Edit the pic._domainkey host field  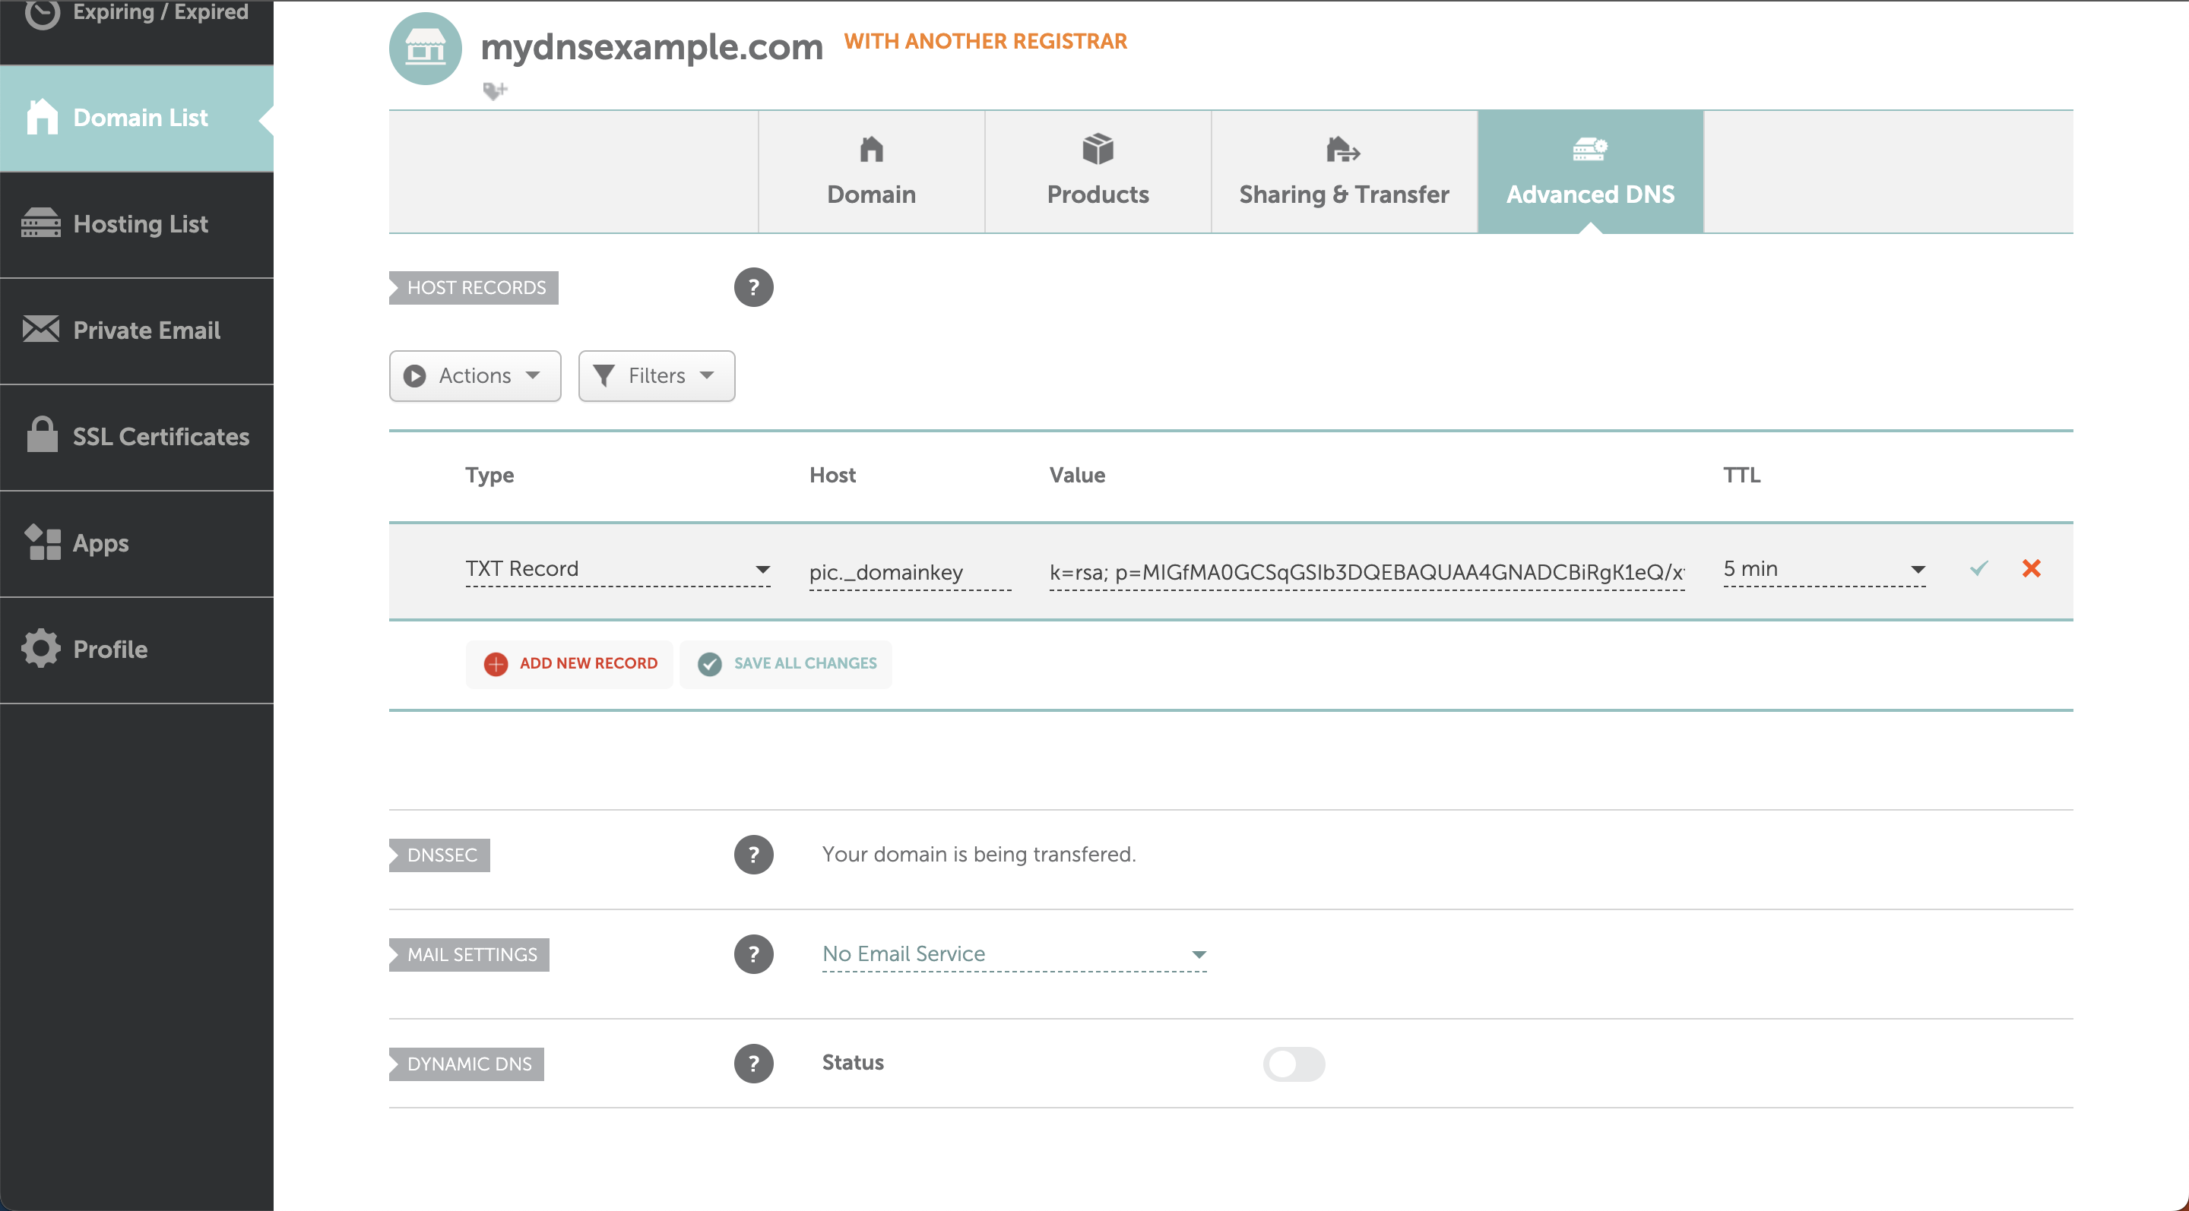point(910,572)
